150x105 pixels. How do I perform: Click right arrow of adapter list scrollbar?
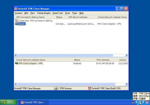coord(126,84)
